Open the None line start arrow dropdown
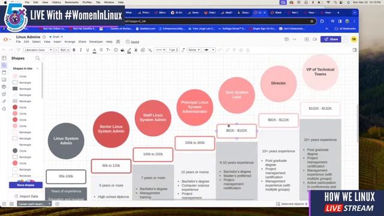 [x=194, y=50]
